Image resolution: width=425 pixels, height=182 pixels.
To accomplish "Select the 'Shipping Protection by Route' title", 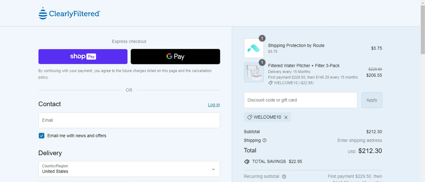I will (296, 45).
